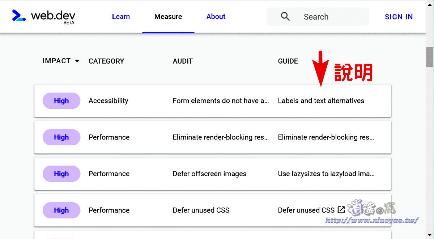Viewport: 434px width, 239px height.
Task: Open the Learn tab
Action: click(121, 17)
